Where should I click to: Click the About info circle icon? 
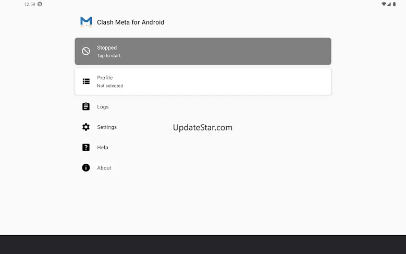[x=86, y=168]
